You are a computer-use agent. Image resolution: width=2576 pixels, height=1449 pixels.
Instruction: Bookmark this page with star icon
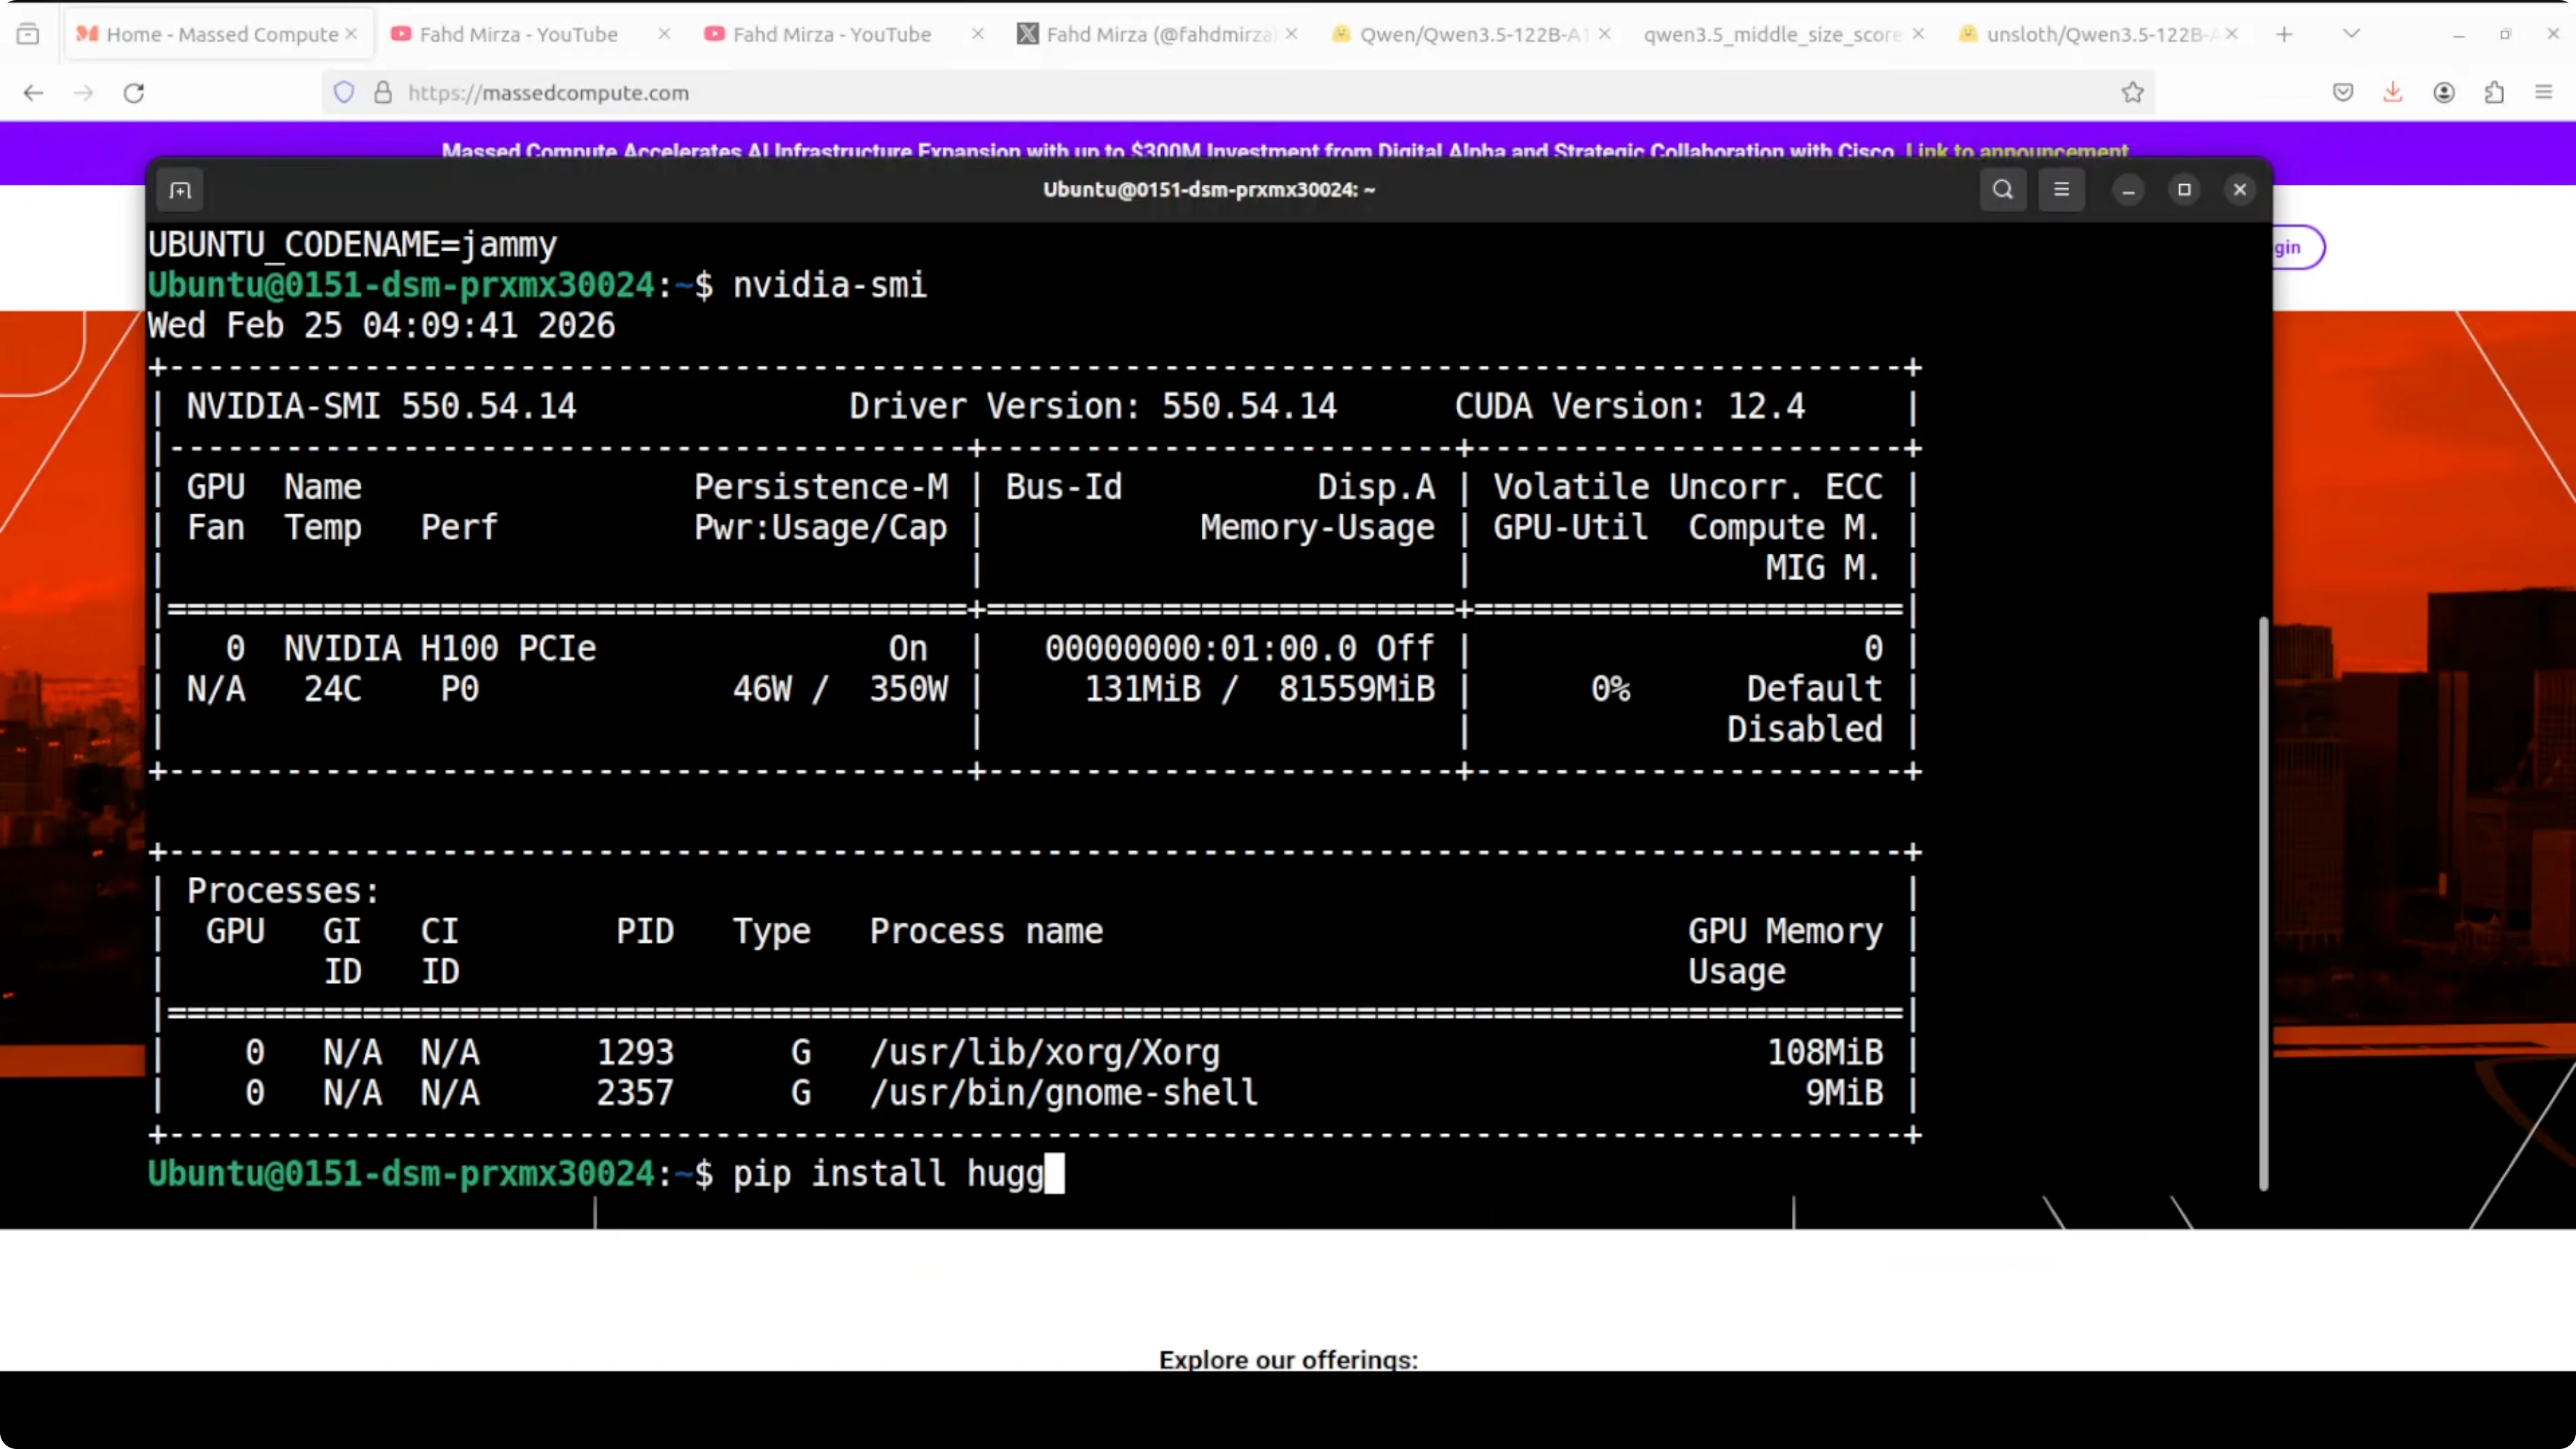click(x=2132, y=93)
